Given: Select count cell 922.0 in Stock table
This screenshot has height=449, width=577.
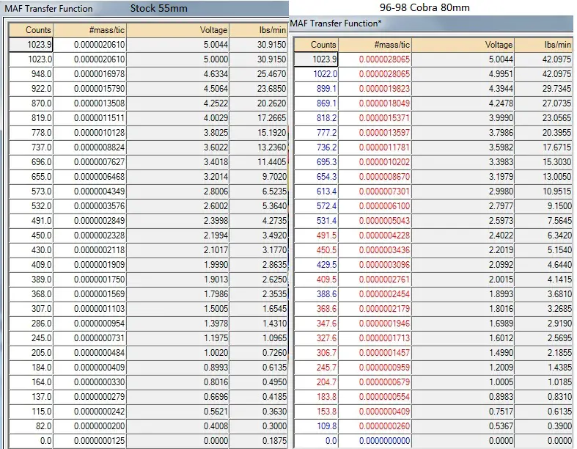Looking at the screenshot, I should coord(31,89).
